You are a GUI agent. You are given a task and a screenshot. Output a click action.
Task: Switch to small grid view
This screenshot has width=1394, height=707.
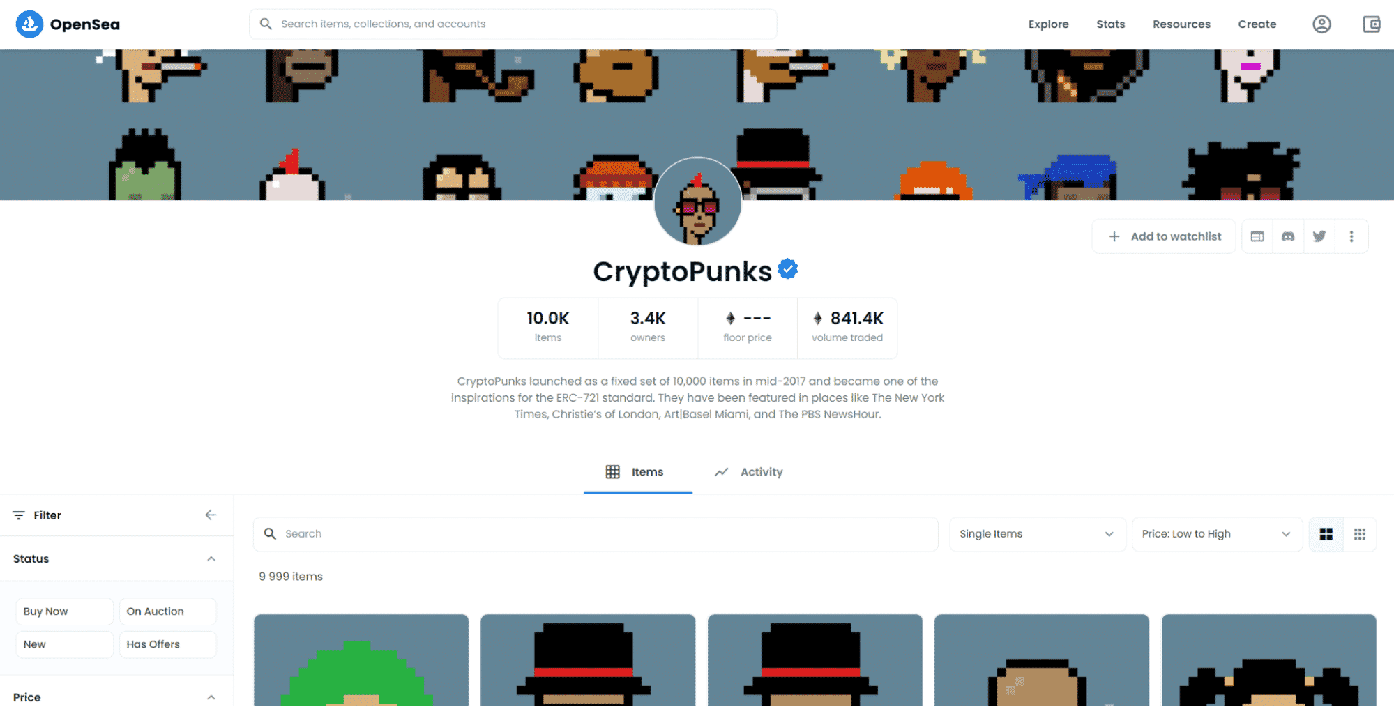click(1360, 534)
